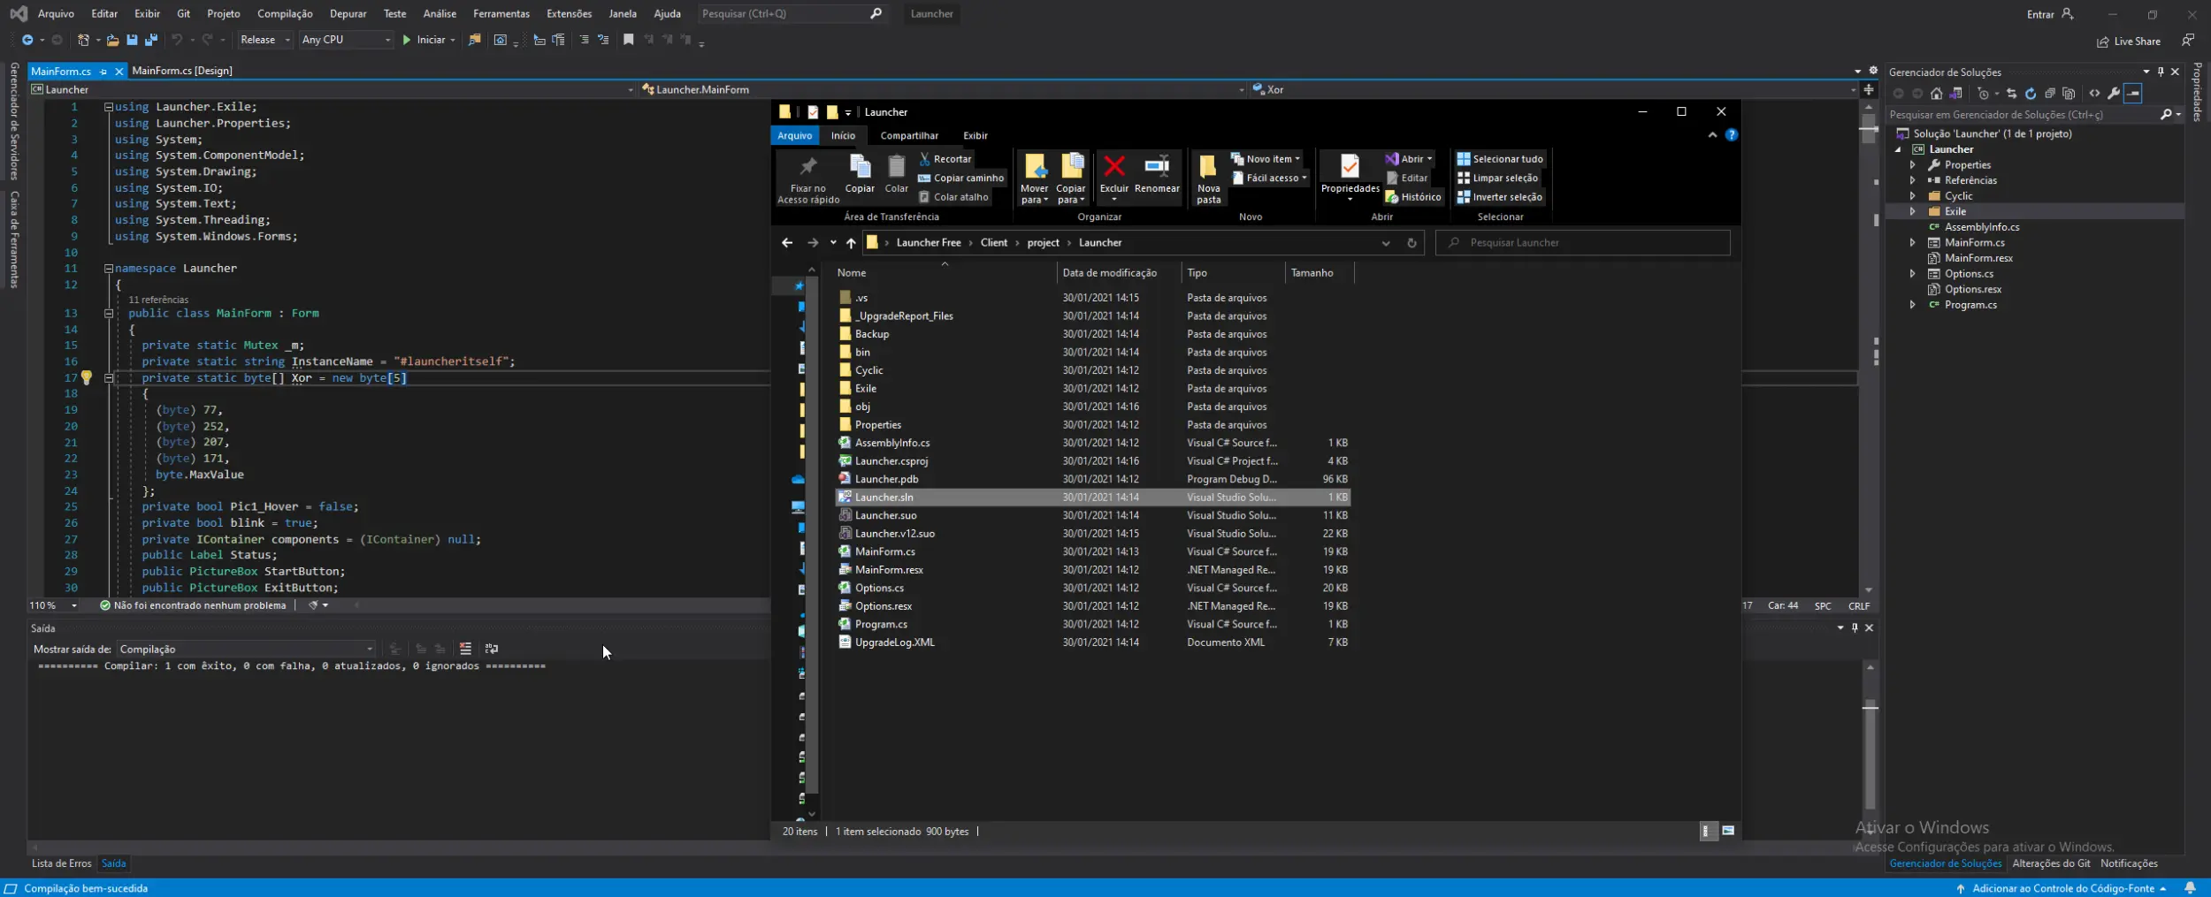Click Adicionar ao Controle do Código-Fonte
The image size is (2211, 897).
2062,888
